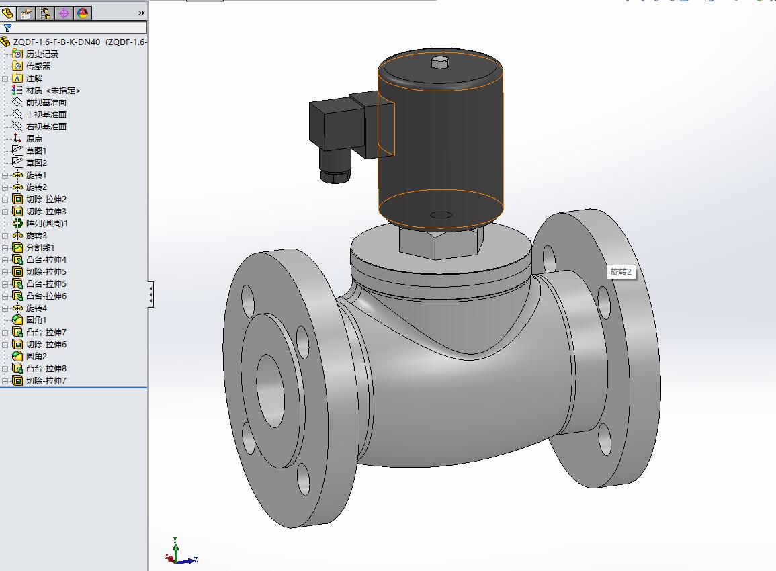Expand the 切除-拉伸7 feature node
The image size is (776, 571).
pos(5,380)
